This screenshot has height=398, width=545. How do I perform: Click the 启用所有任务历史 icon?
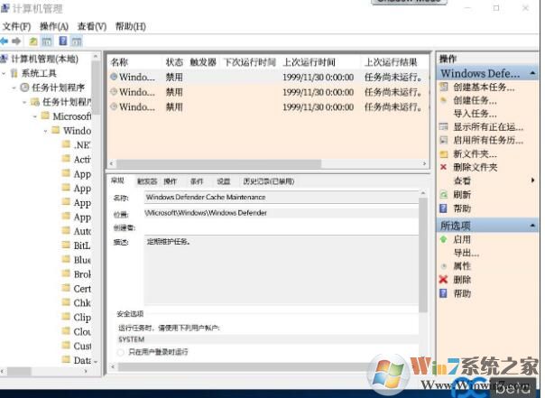point(444,140)
